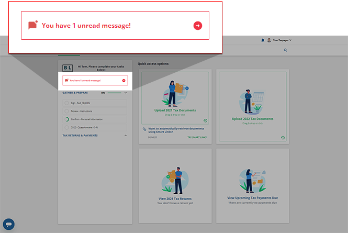Open the View 2021 Tax Returns card
Image resolution: width=348 pixels, height=233 pixels.
point(175,186)
